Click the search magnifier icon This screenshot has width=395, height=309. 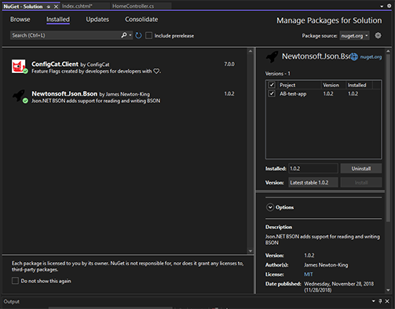point(124,35)
